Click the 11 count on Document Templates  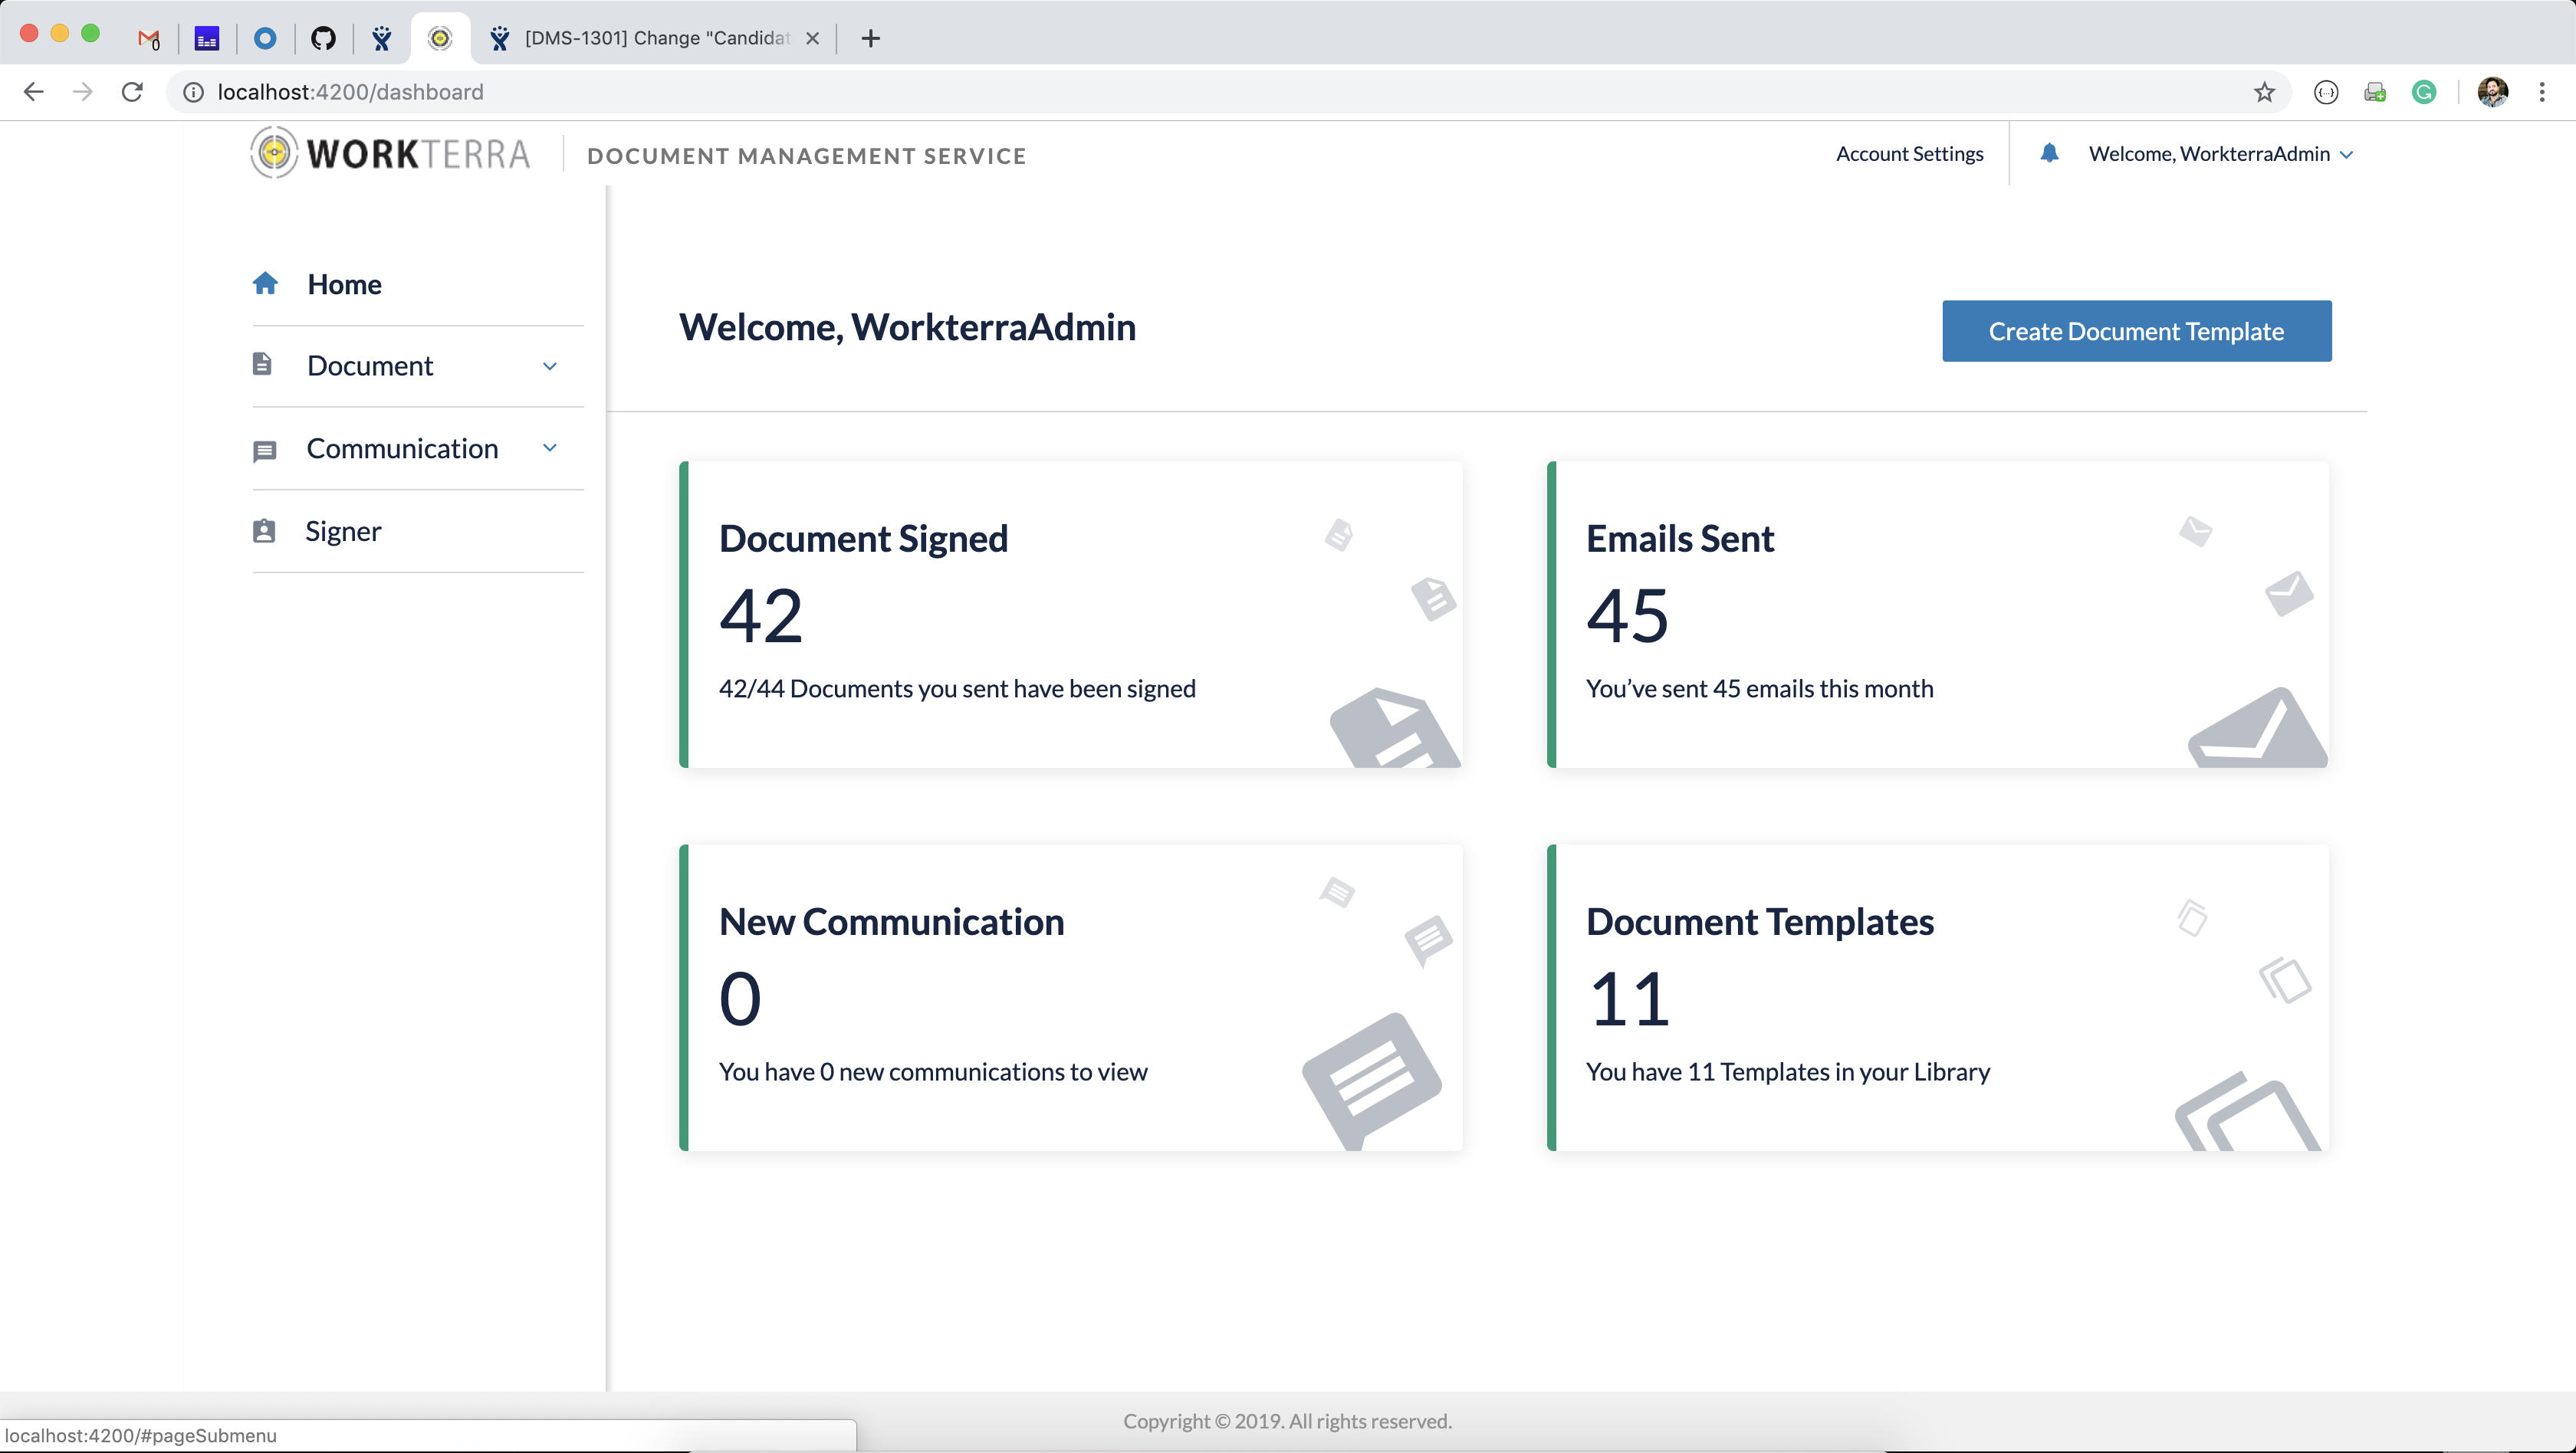point(1630,999)
